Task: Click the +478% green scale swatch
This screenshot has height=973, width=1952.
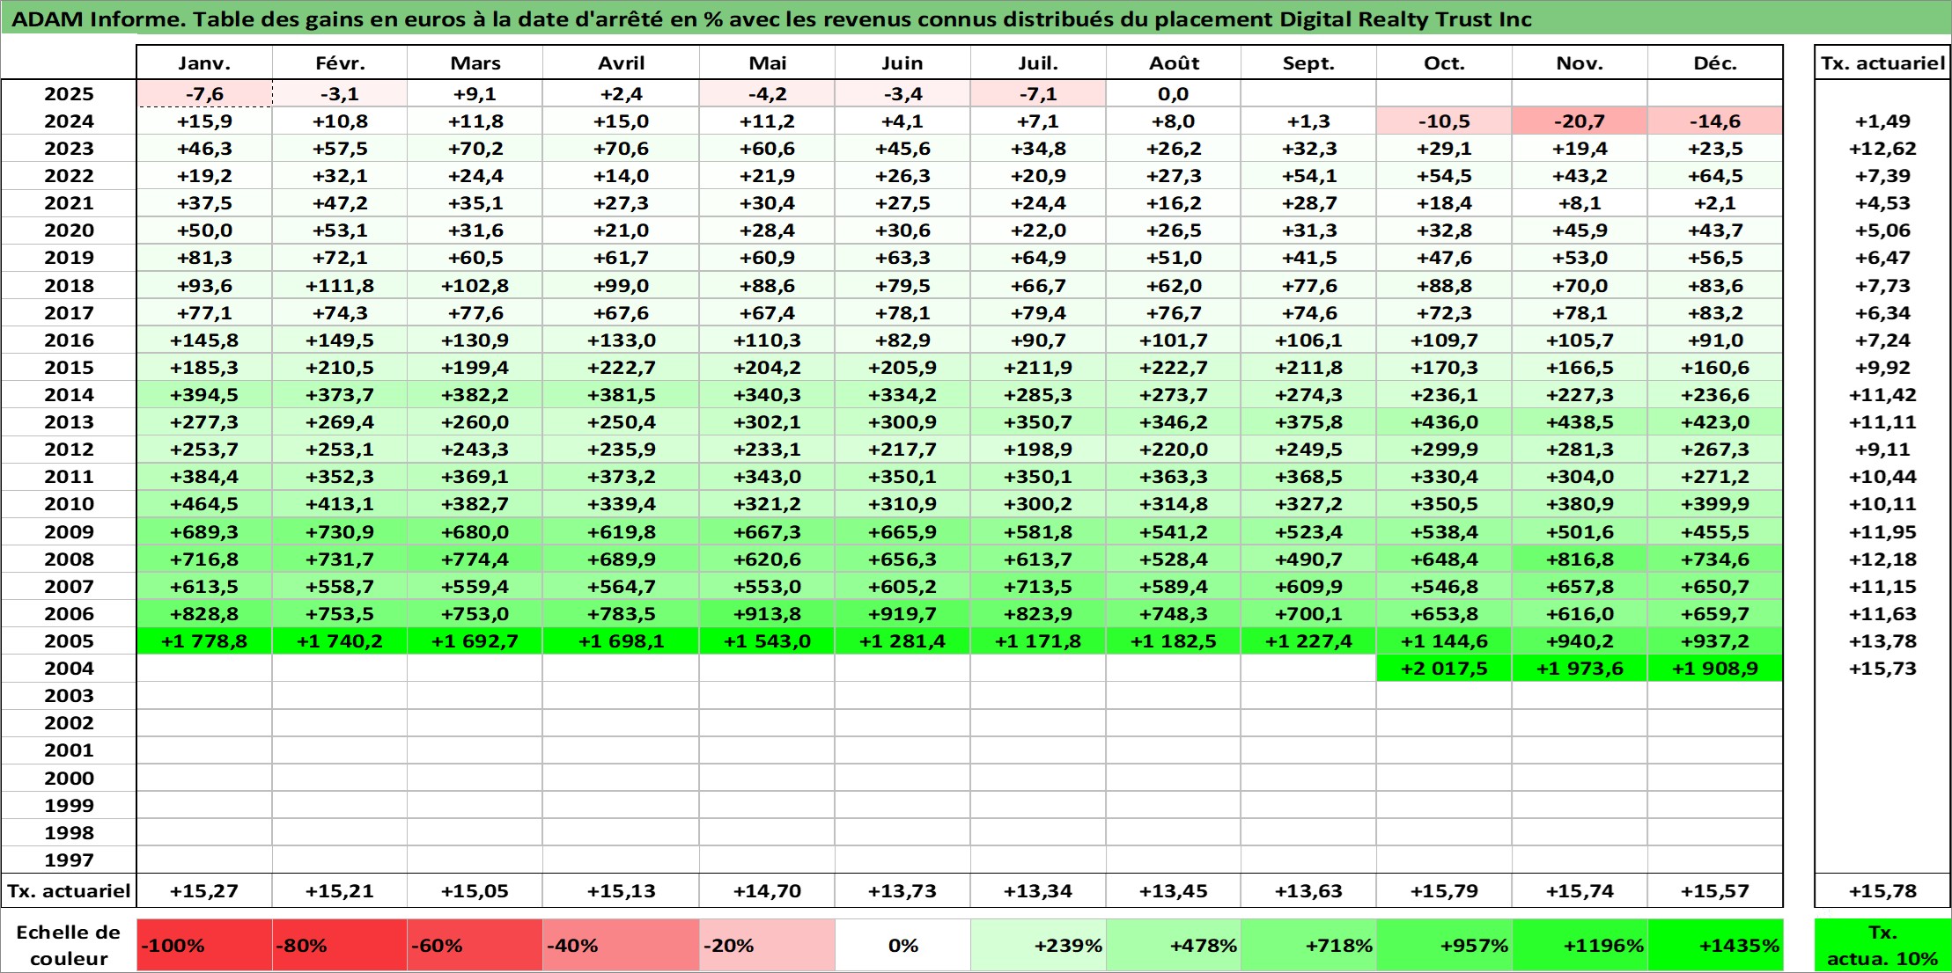Action: [x=1174, y=945]
